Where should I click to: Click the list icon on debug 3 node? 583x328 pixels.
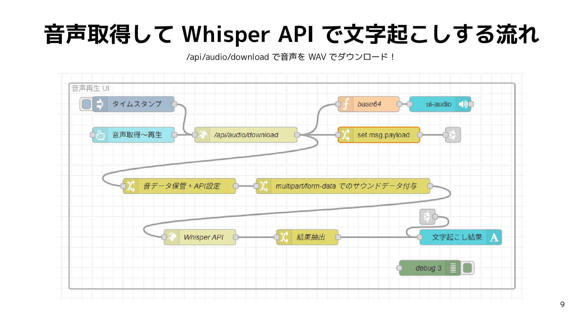(453, 268)
